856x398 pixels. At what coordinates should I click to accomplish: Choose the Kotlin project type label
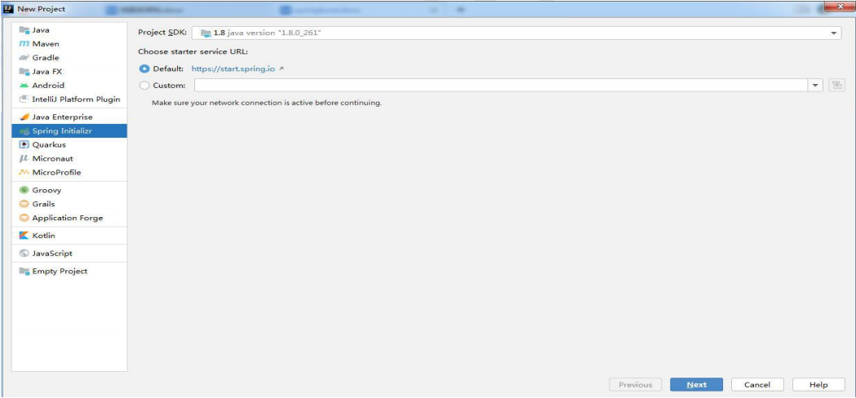pyautogui.click(x=44, y=236)
